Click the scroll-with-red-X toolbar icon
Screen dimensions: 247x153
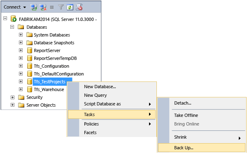pyautogui.click(x=79, y=7)
